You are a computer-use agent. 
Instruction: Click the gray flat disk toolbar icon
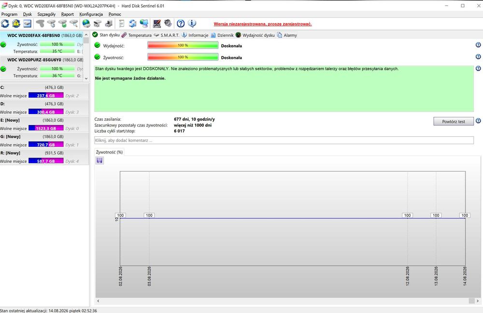40,23
